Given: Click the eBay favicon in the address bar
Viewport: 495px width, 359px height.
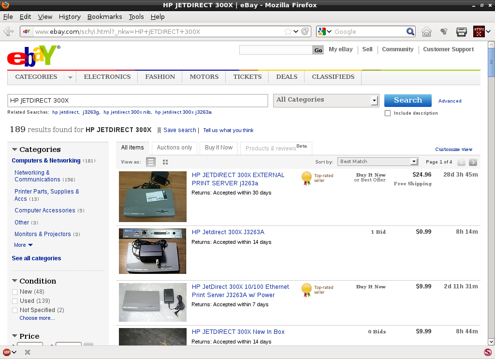Looking at the screenshot, I should (27, 31).
